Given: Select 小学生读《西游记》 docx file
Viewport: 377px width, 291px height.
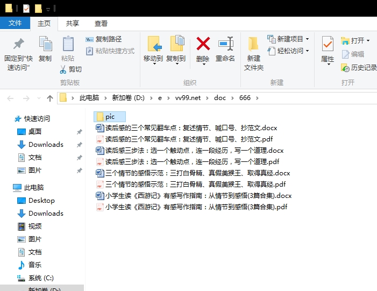Looking at the screenshot, I should click(x=194, y=196).
